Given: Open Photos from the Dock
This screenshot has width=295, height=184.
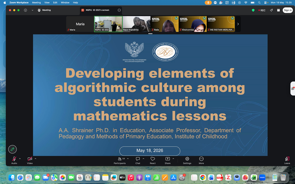Looking at the screenshot, I should (x=63, y=177).
